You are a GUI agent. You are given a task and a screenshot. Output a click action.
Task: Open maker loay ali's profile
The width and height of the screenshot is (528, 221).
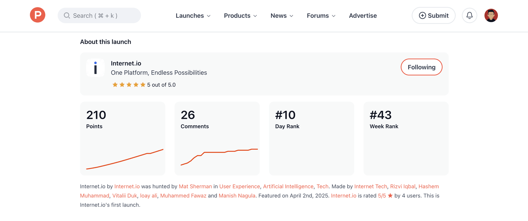click(x=148, y=196)
